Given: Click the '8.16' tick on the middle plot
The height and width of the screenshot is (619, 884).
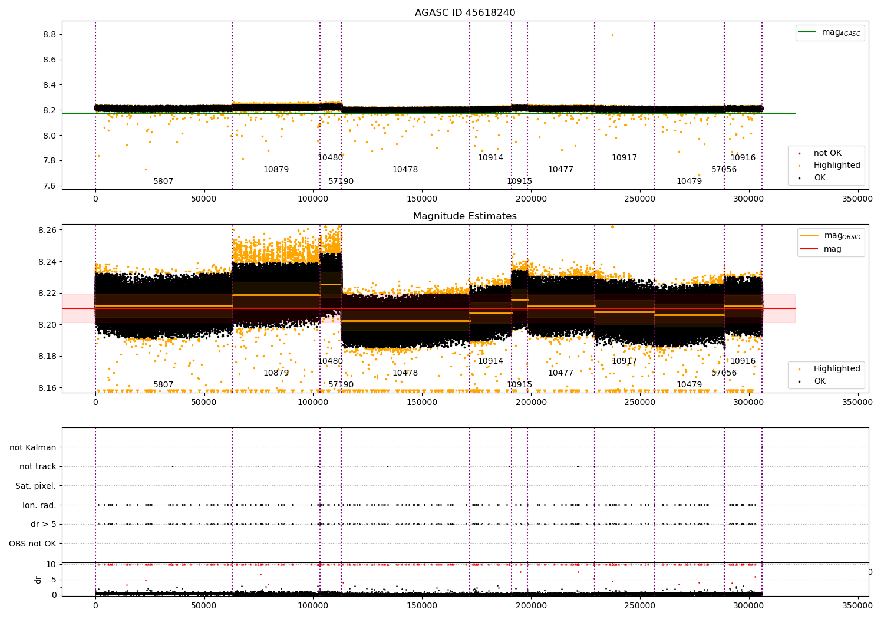Looking at the screenshot, I should 47,388.
